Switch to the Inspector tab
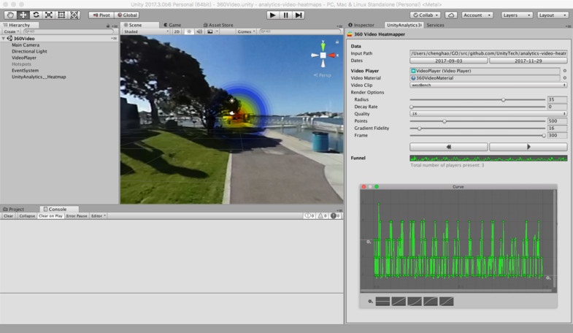Screen dimensions: 573x333 (x=361, y=25)
